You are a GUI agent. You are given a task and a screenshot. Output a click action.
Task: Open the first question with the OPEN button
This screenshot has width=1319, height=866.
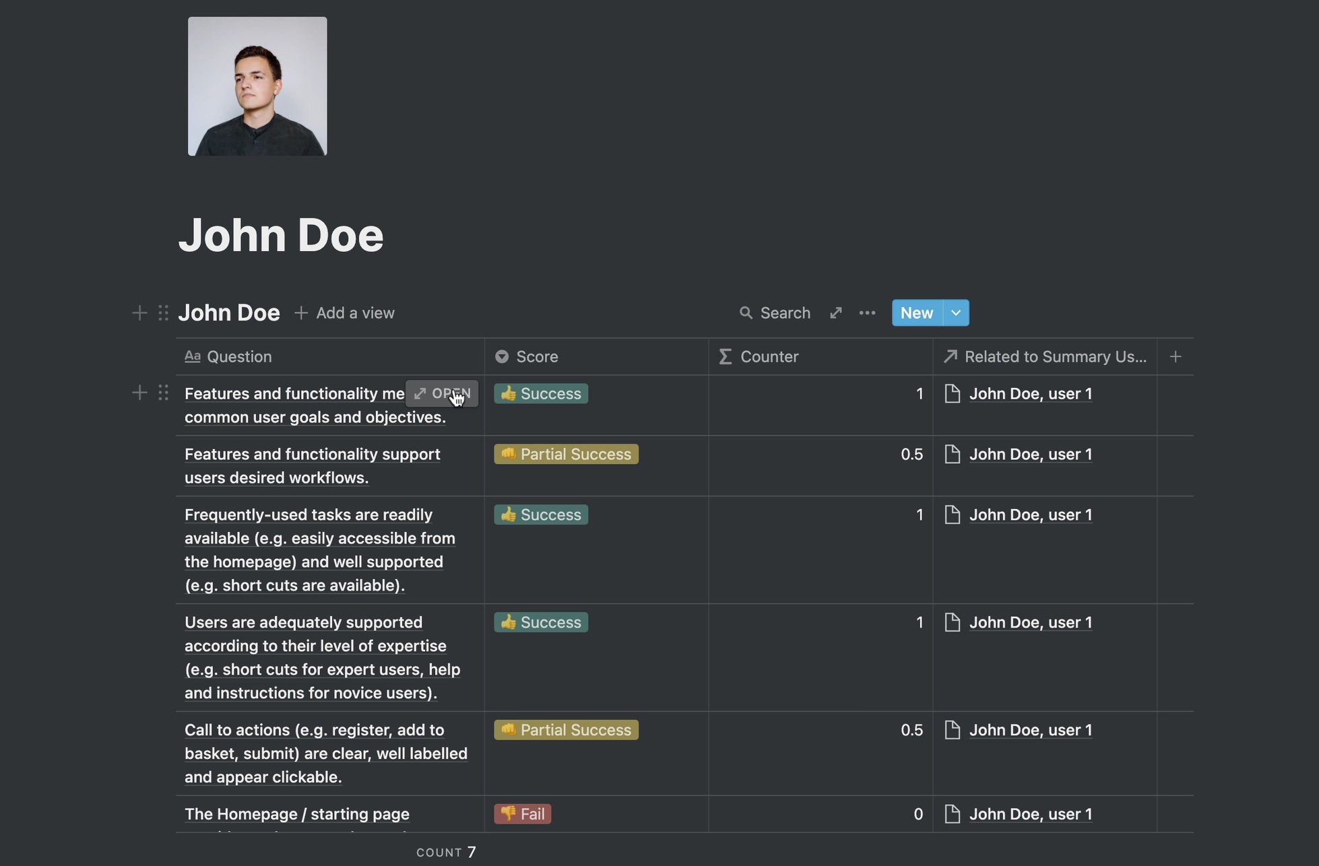[x=441, y=393]
